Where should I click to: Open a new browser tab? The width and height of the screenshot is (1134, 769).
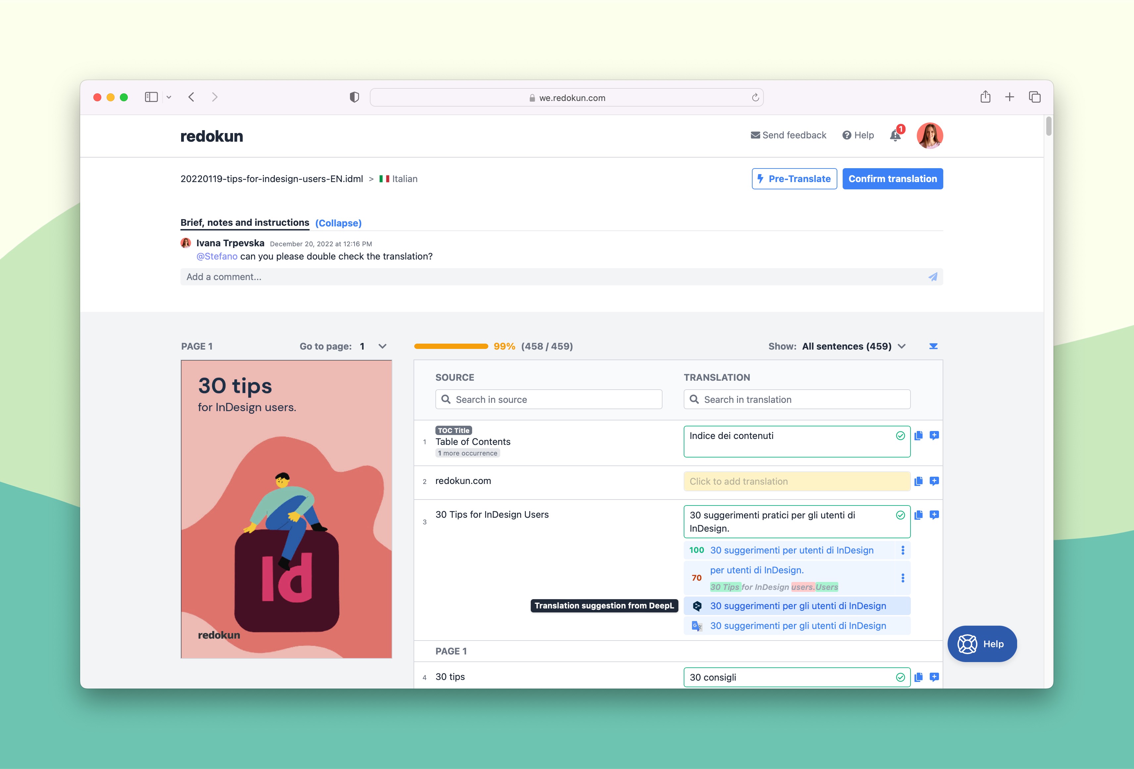click(1010, 97)
